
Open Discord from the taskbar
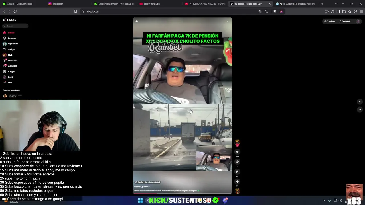(225, 200)
